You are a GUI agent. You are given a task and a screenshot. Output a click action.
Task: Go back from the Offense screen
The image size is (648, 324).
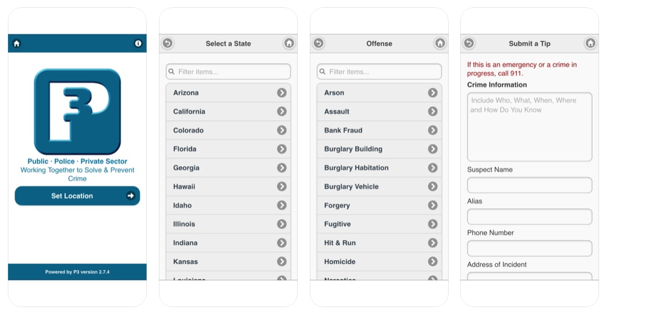pyautogui.click(x=319, y=43)
